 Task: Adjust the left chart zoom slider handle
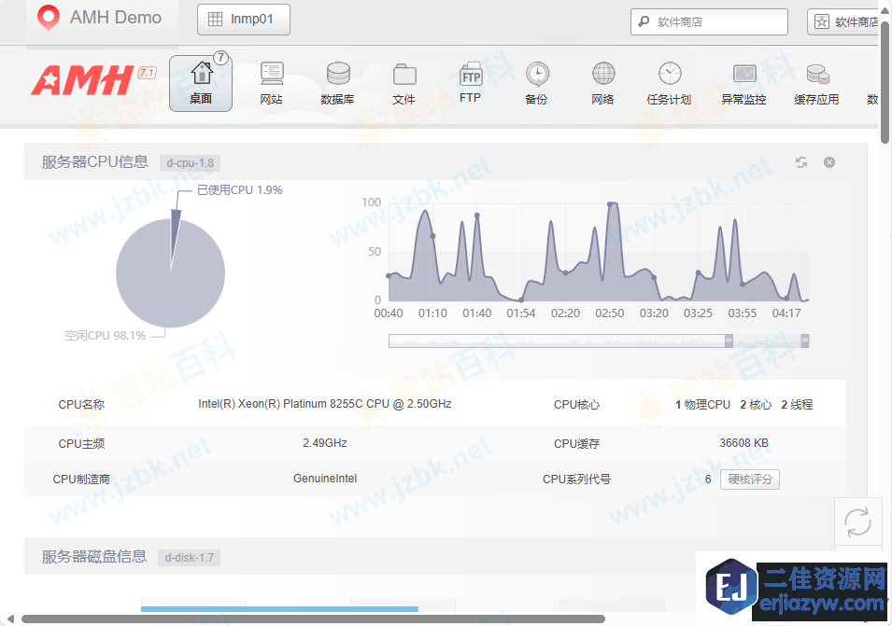pos(729,341)
